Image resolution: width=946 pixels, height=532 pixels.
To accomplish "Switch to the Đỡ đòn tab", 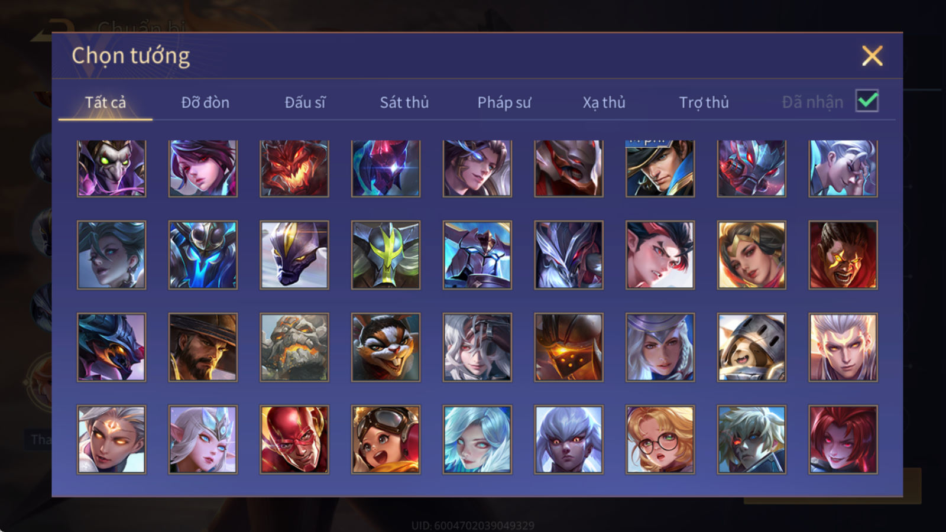I will point(205,102).
